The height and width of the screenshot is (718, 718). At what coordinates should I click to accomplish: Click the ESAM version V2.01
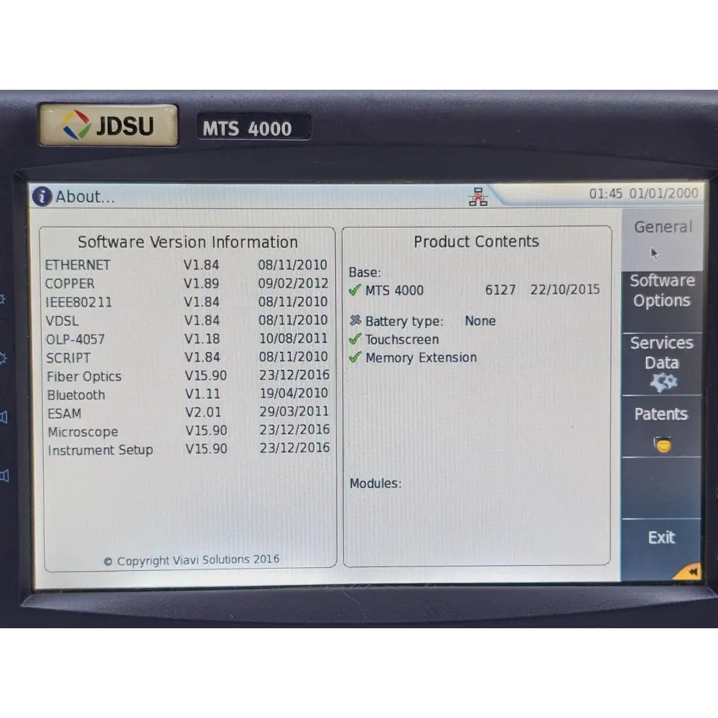203,412
